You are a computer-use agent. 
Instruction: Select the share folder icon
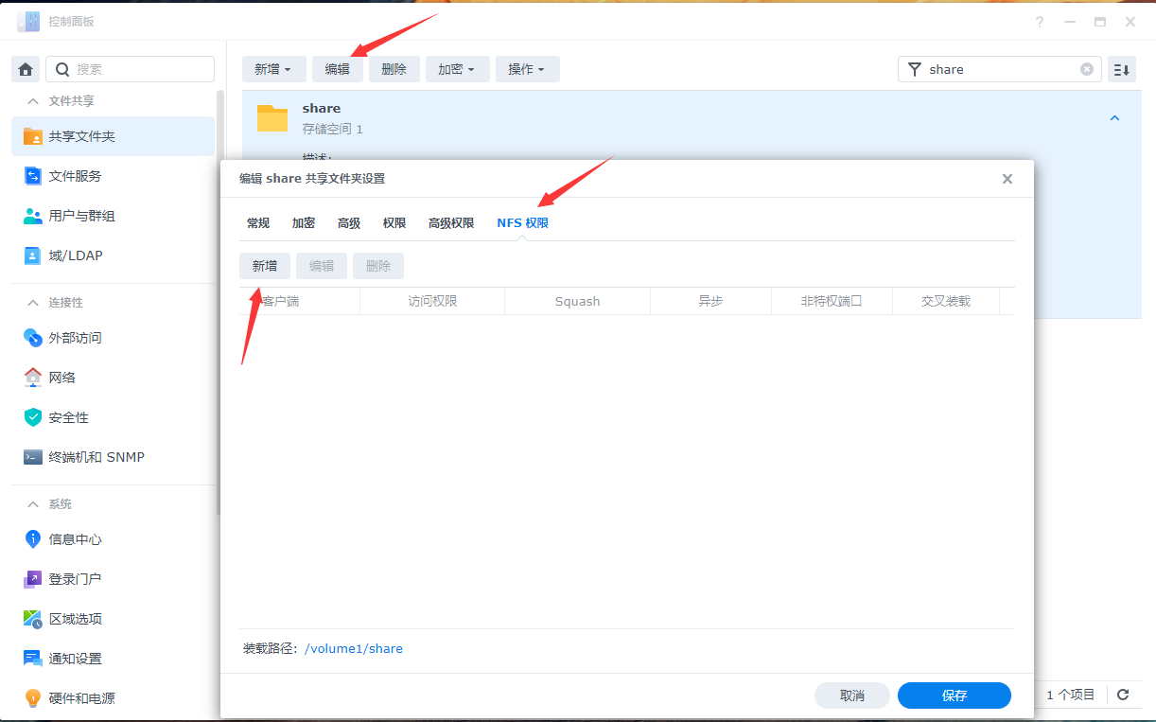click(x=272, y=118)
